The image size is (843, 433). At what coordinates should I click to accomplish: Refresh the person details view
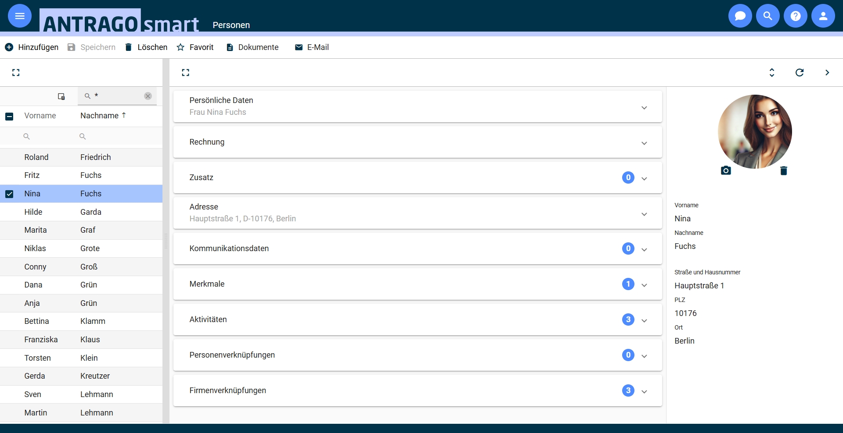[800, 72]
